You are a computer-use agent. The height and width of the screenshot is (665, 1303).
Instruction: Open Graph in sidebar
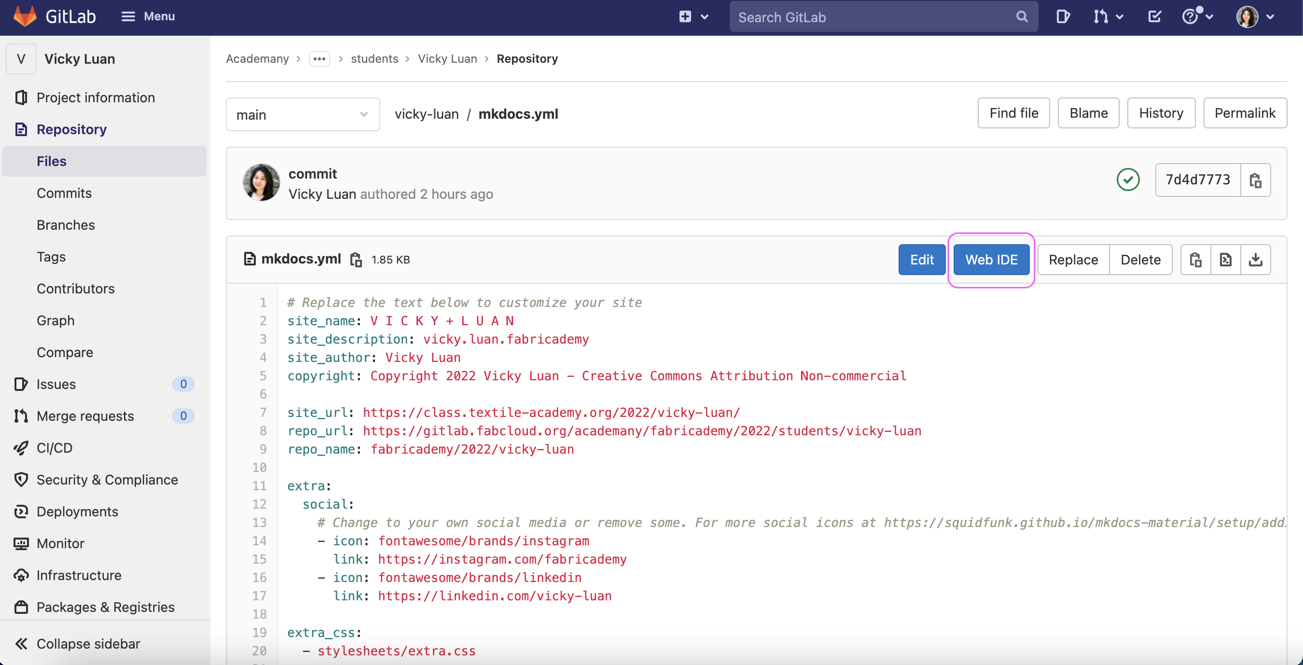55,320
